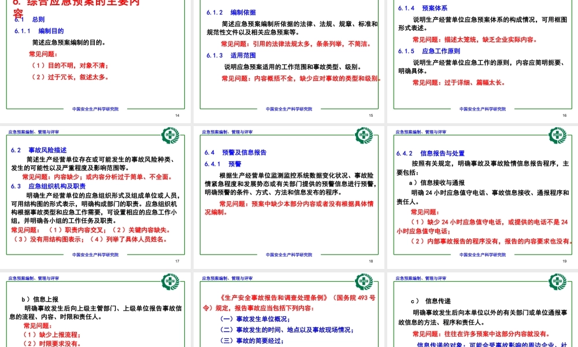Click page number '18'

point(371,261)
